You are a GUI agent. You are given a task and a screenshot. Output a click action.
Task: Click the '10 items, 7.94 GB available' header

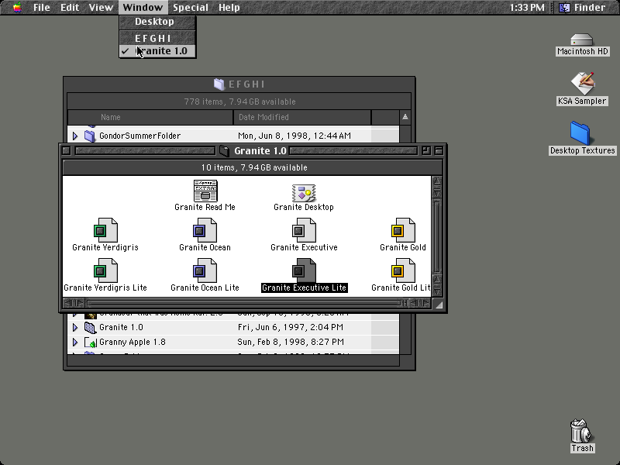click(254, 167)
